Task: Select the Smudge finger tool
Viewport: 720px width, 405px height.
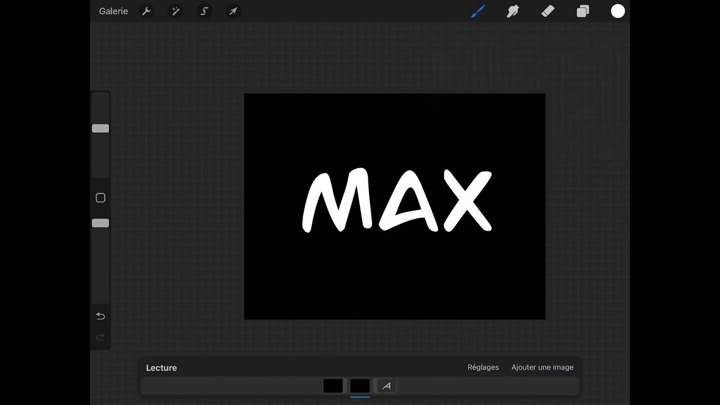Action: coord(512,11)
